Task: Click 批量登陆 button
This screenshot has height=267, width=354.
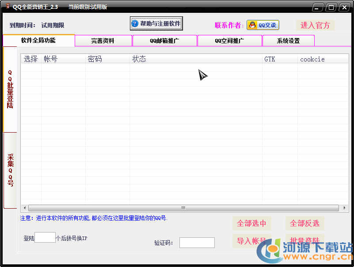Action: pos(305,241)
